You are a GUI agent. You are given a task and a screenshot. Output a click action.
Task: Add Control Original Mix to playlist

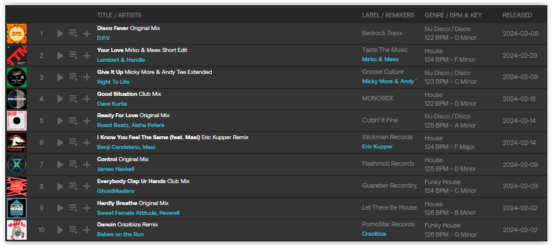[87, 164]
